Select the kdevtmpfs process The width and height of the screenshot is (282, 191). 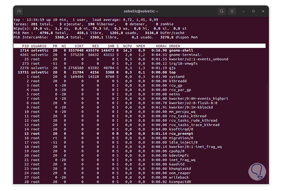click(179, 156)
